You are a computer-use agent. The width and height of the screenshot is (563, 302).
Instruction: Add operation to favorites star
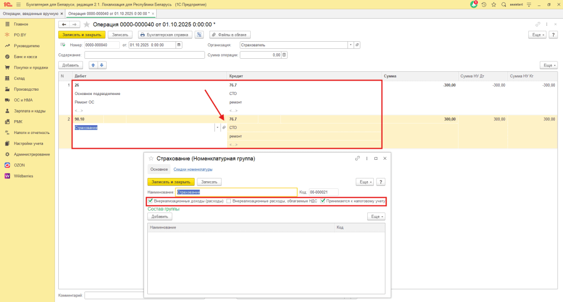pyautogui.click(x=86, y=24)
